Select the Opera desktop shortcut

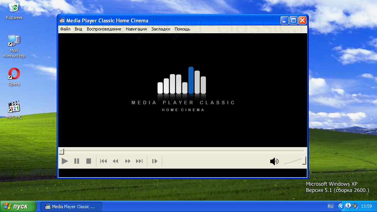tap(14, 77)
